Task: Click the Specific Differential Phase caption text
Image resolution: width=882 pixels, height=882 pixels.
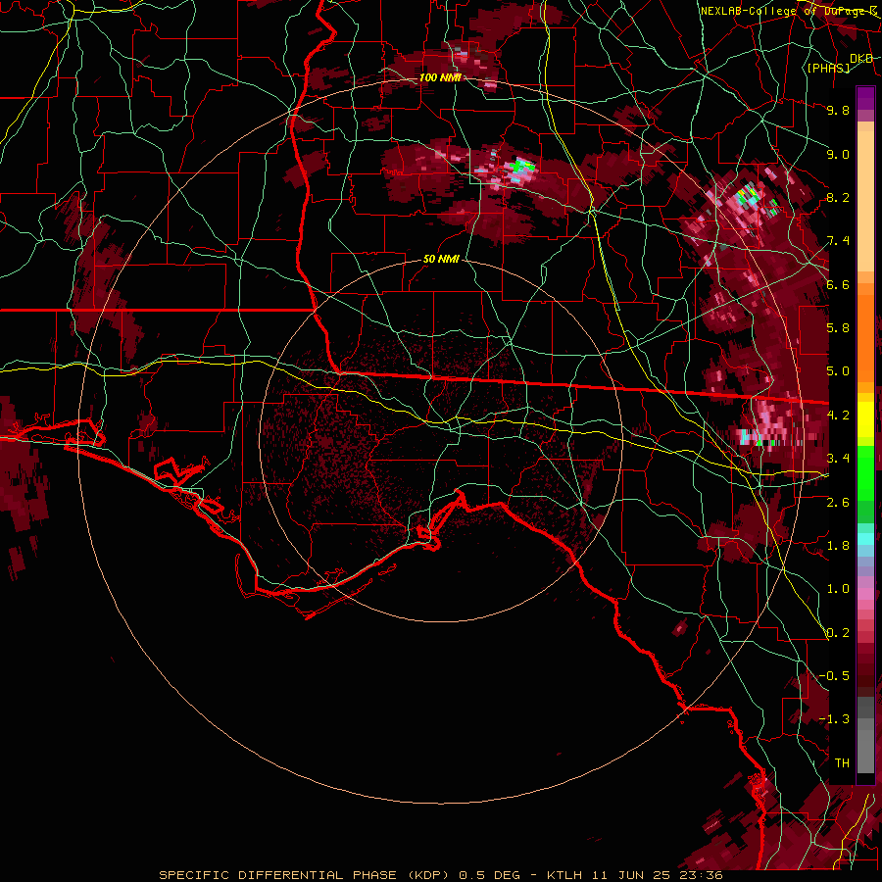Action: tap(441, 875)
